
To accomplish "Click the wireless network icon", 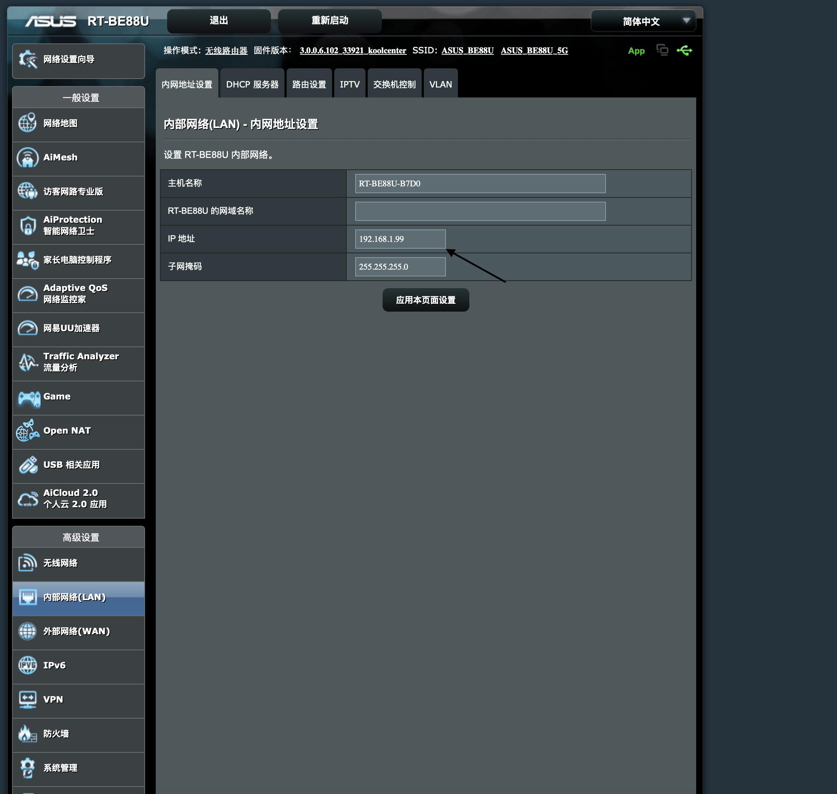I will 27,563.
